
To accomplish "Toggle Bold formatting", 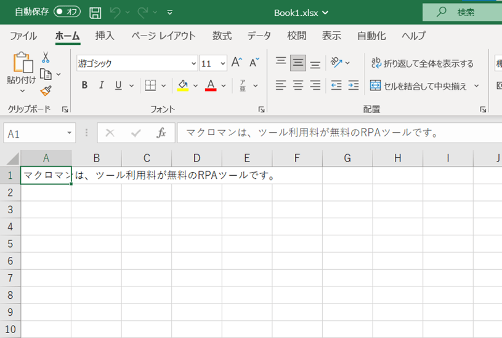I will click(84, 85).
